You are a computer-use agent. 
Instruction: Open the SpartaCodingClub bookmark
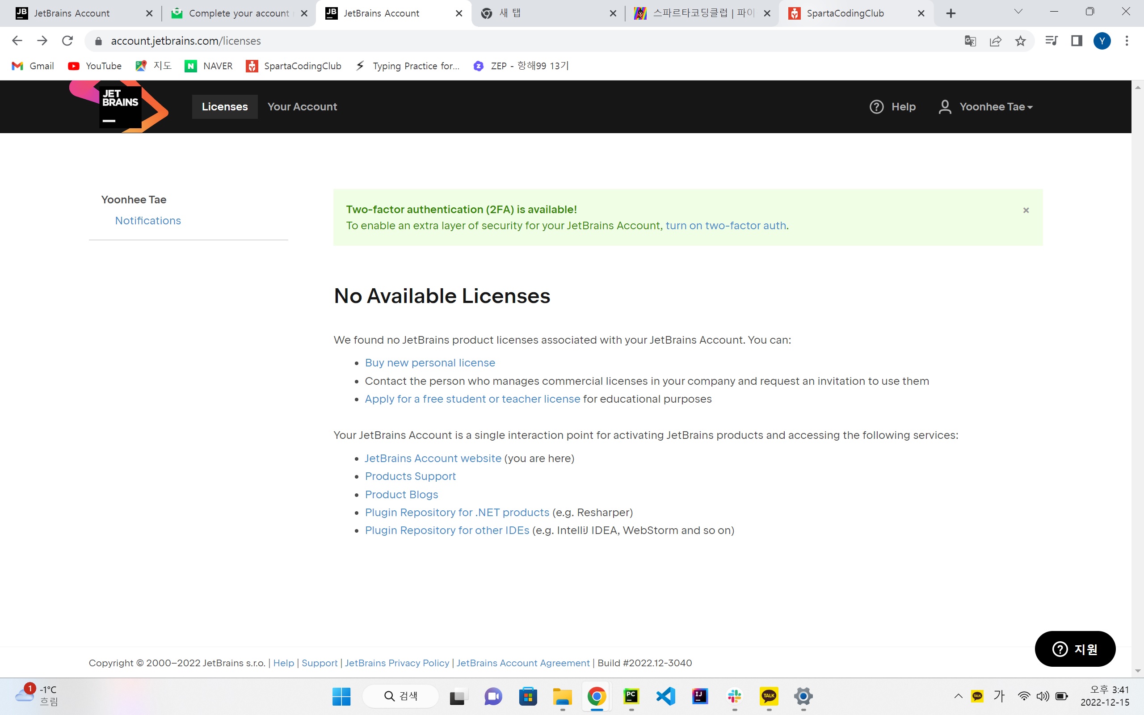pos(294,66)
